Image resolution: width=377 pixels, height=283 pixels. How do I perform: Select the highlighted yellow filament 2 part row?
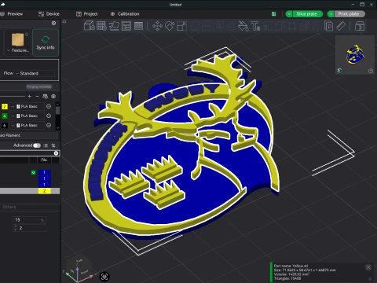click(x=30, y=191)
